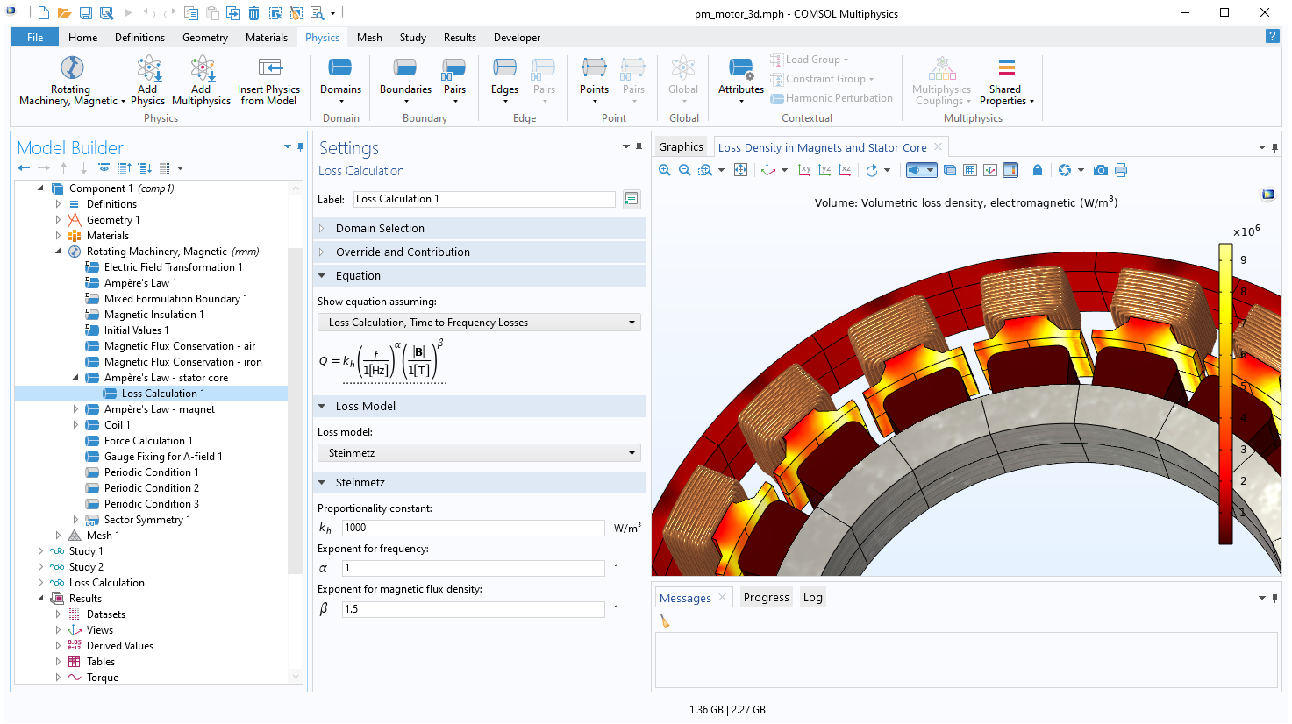Open the Results ribbon tab

point(460,38)
